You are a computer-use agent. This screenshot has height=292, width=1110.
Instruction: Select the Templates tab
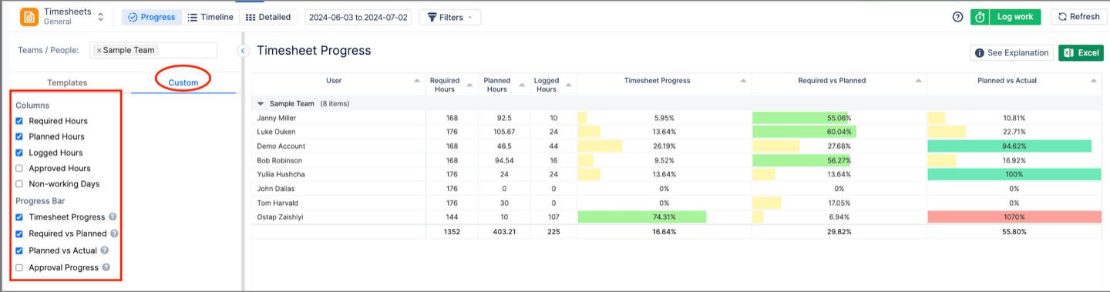(67, 82)
